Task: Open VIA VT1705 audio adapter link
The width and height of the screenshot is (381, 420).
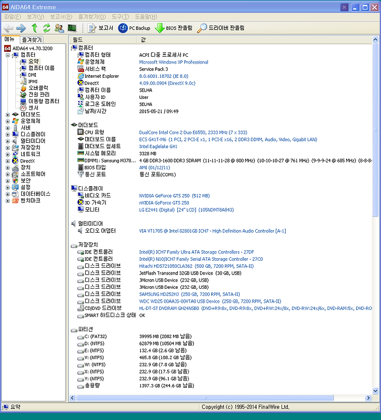Action: click(213, 231)
